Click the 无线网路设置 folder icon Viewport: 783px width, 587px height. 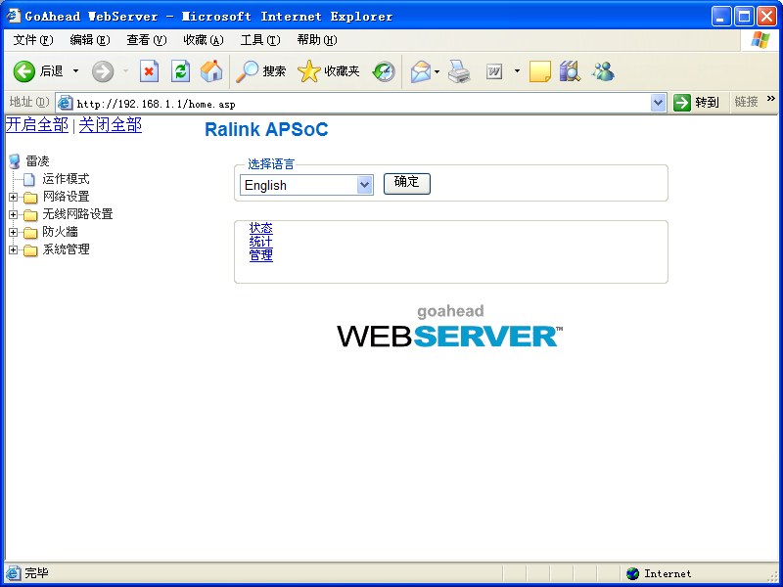click(30, 215)
